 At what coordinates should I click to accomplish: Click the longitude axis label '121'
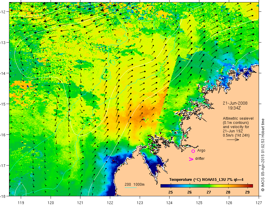80,203
